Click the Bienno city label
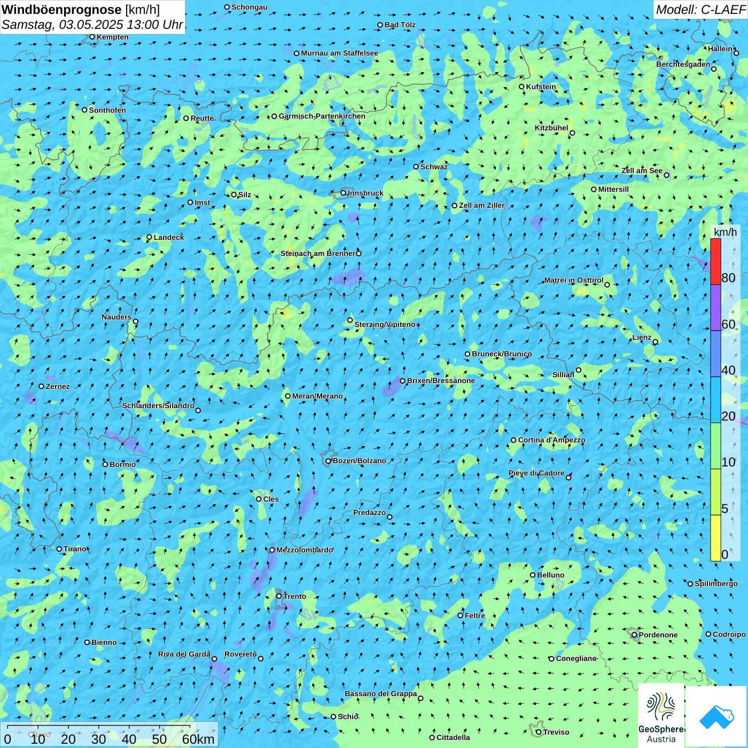The width and height of the screenshot is (748, 748). tap(104, 642)
